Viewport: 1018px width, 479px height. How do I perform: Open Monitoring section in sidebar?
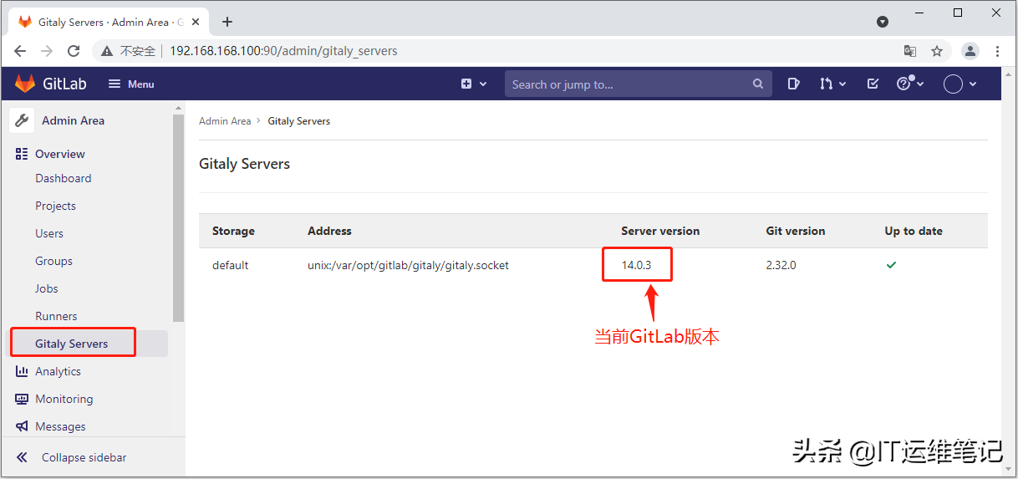pos(64,399)
